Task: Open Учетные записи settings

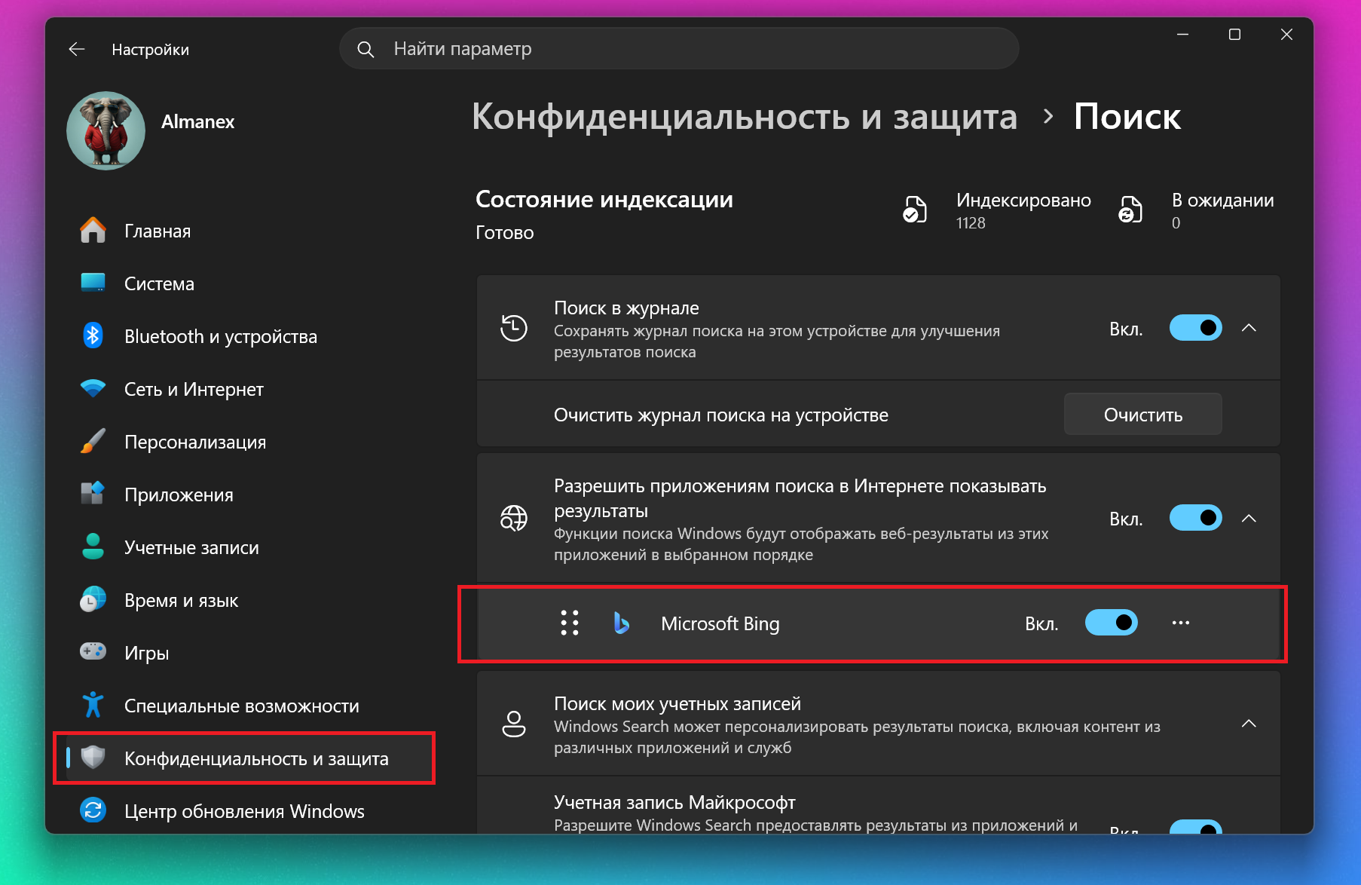Action: point(244,547)
